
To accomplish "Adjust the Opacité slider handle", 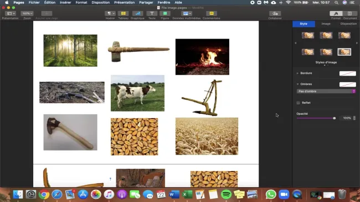I will [x=335, y=118].
